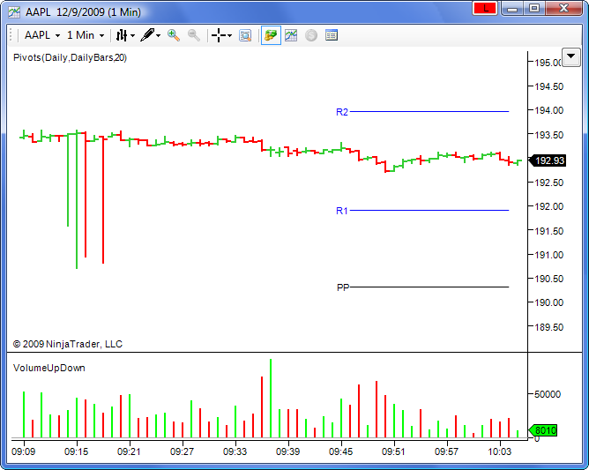589x470 pixels.
Task: Click the 8010 current volume marker
Action: point(543,430)
